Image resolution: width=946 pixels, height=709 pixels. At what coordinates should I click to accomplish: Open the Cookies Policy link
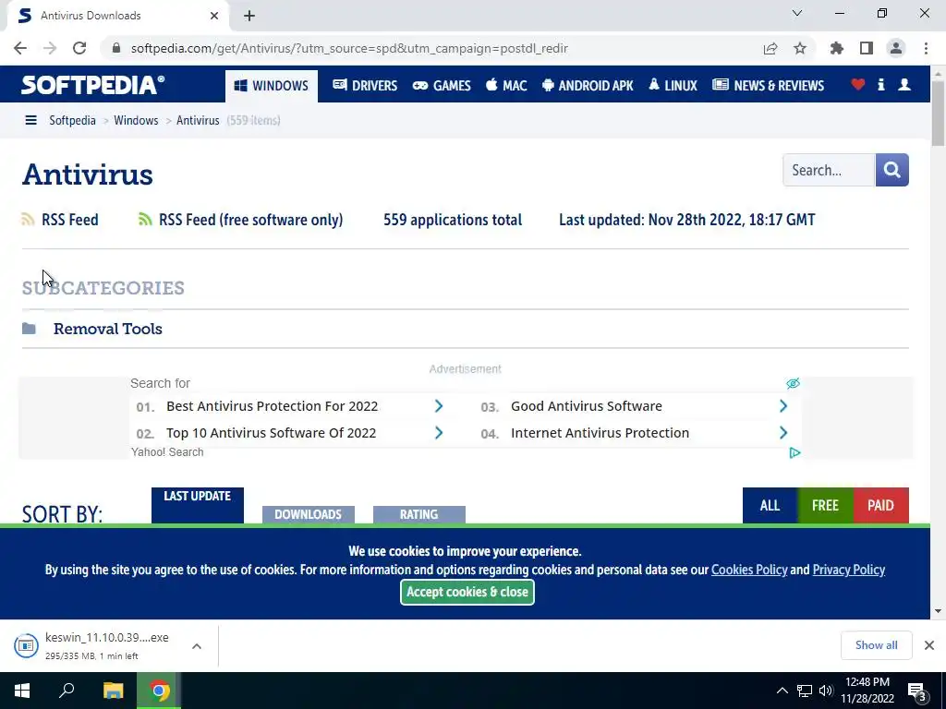(x=749, y=570)
